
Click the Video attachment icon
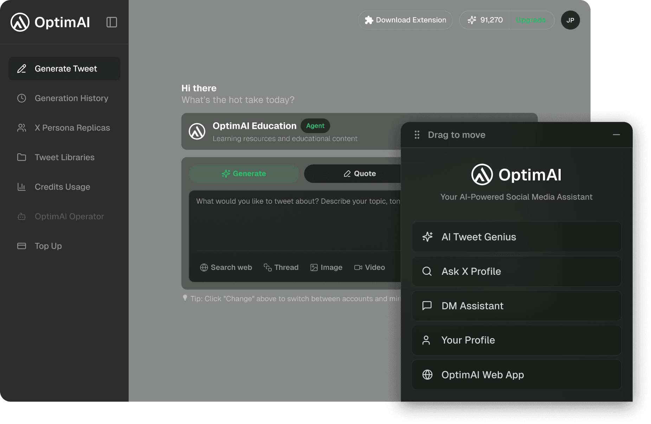[x=358, y=267]
